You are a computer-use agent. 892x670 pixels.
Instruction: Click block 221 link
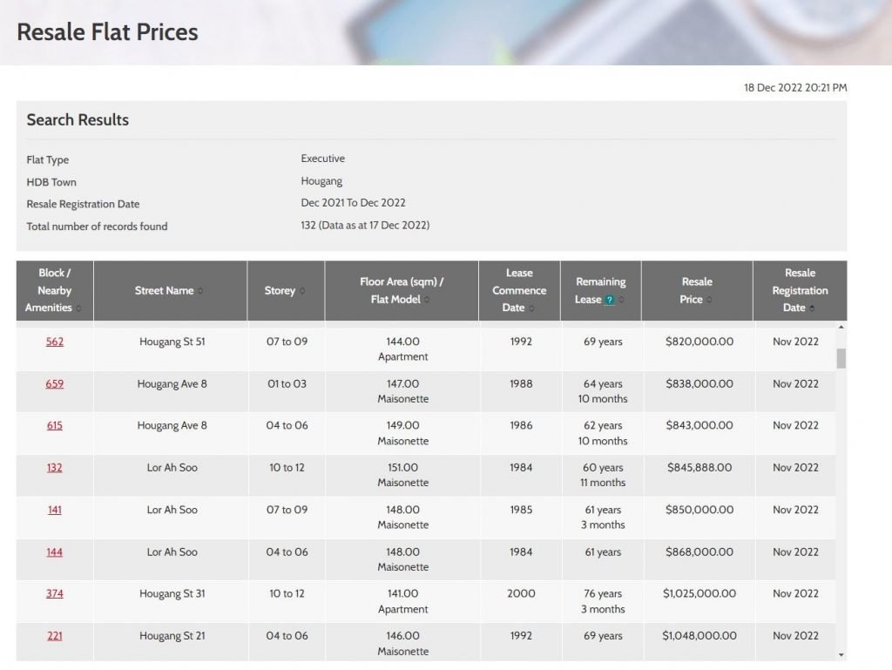[55, 635]
